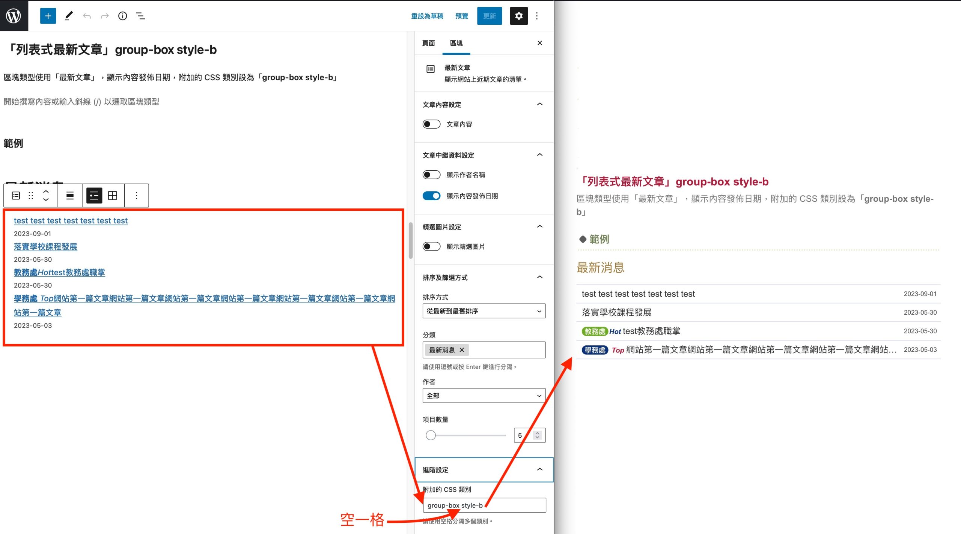Open the document info details icon

pyautogui.click(x=122, y=16)
